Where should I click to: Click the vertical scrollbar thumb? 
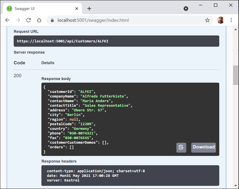[x=236, y=75]
